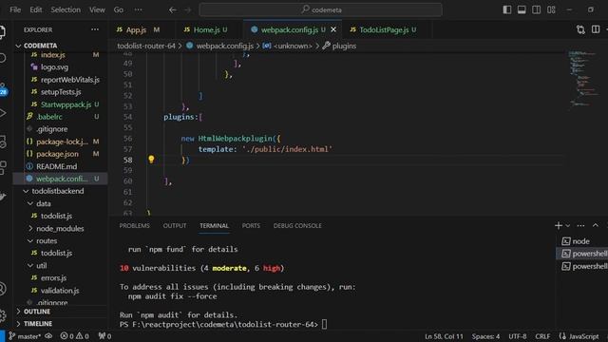Close the webpack.config.js tab
Image resolution: width=608 pixels, height=342 pixels.
pos(333,29)
